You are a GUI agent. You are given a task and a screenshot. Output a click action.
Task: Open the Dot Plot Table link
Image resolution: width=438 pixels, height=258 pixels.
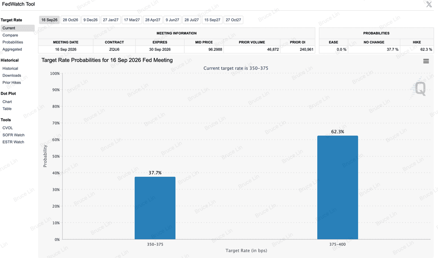point(7,109)
